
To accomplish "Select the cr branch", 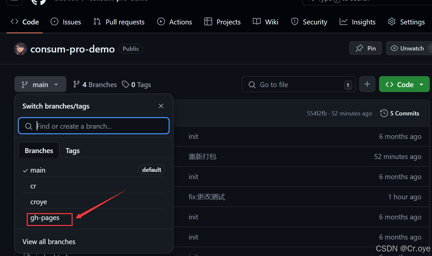I will (x=94, y=186).
